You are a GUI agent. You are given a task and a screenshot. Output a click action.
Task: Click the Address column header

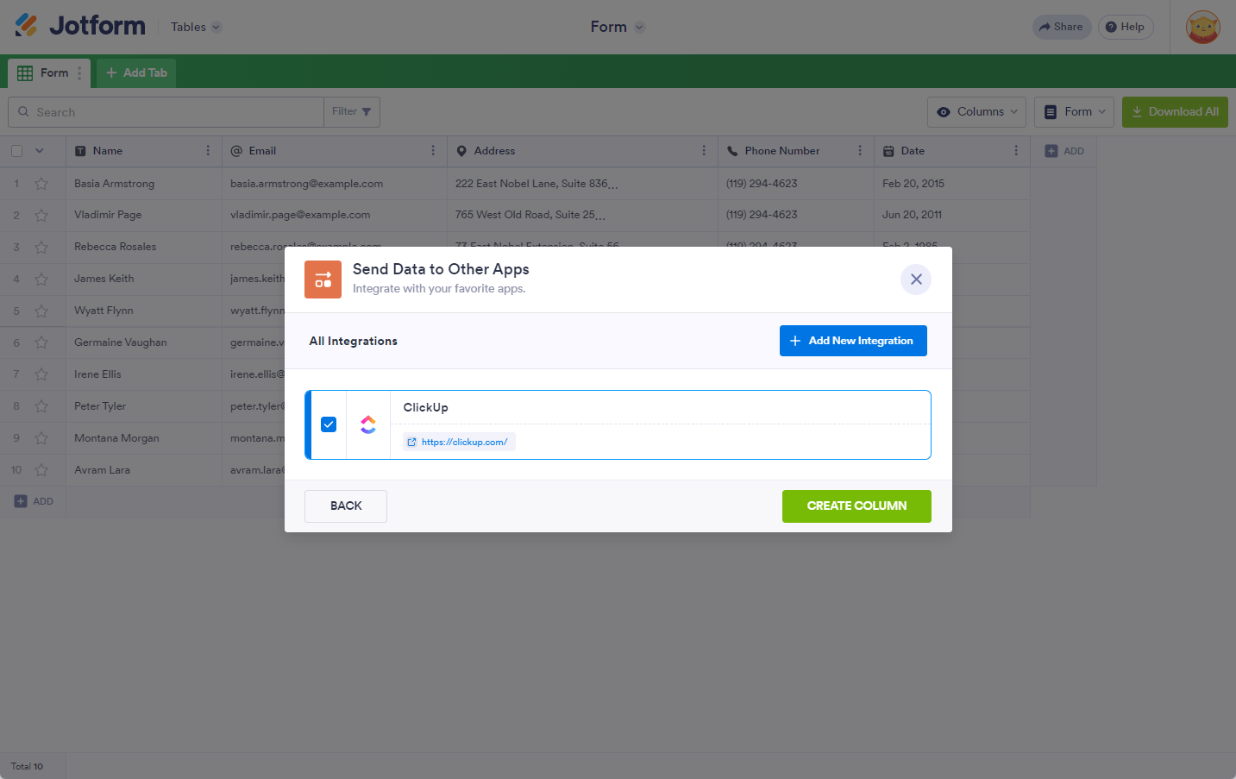tap(583, 151)
